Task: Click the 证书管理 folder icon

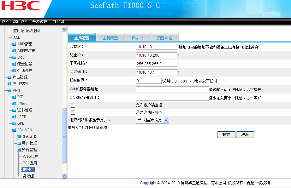Action: coord(14,111)
